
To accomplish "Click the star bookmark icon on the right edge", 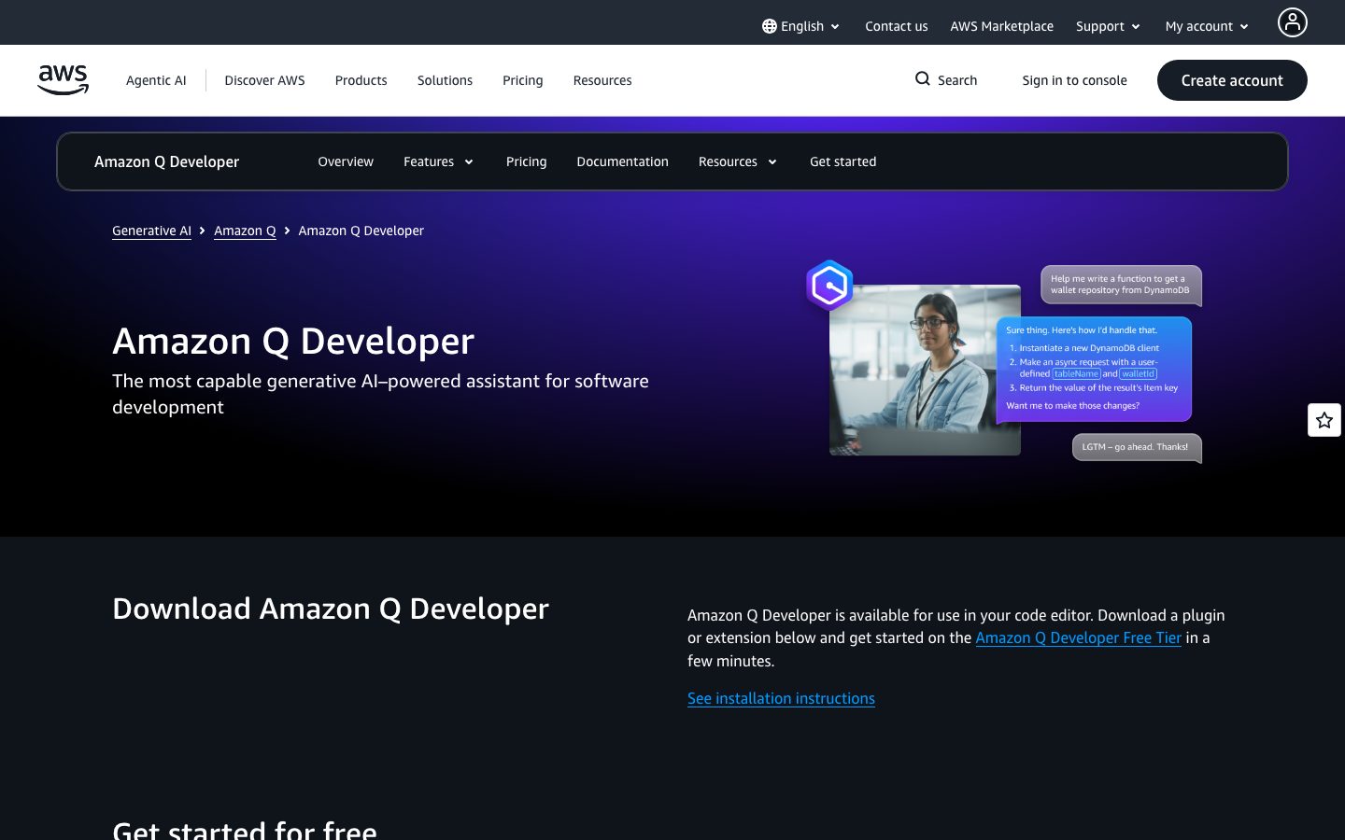I will pyautogui.click(x=1324, y=420).
